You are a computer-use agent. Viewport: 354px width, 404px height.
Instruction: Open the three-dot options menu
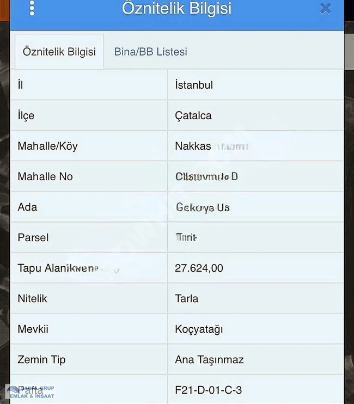click(32, 8)
